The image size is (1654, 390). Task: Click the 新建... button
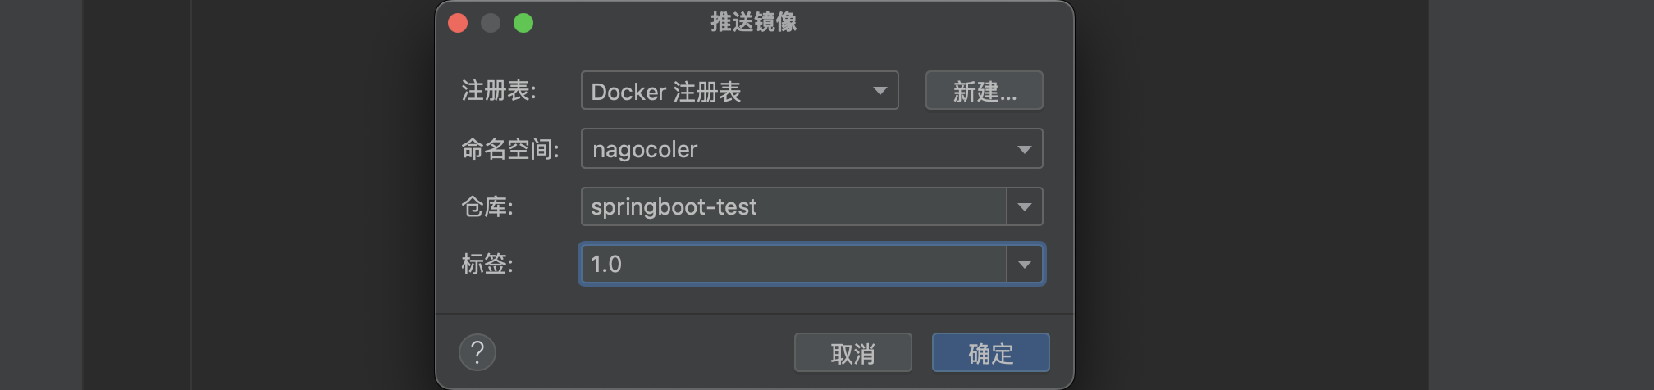(x=985, y=90)
